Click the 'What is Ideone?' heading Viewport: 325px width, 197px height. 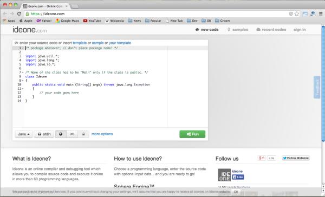coord(31,159)
